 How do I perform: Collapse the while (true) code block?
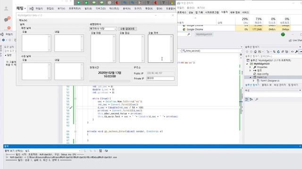[75, 99]
